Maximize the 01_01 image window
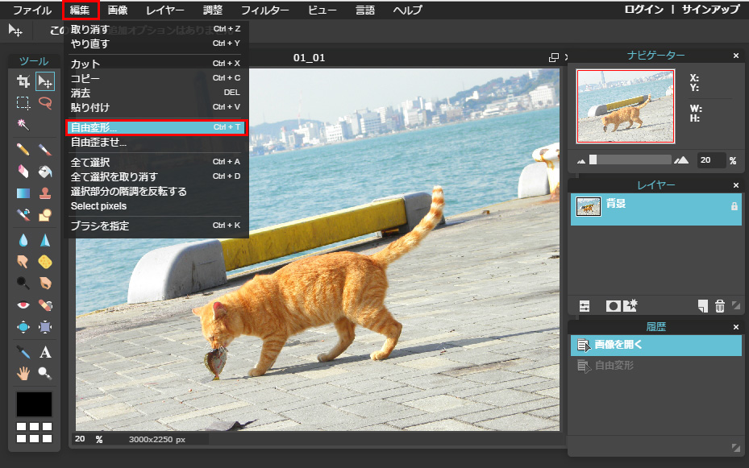 coord(554,58)
